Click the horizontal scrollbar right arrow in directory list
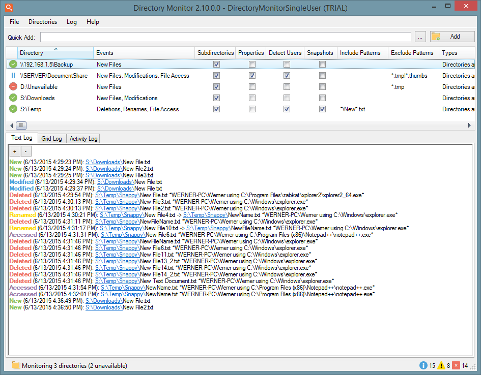Viewport: 481px width, 375px height. (469, 126)
